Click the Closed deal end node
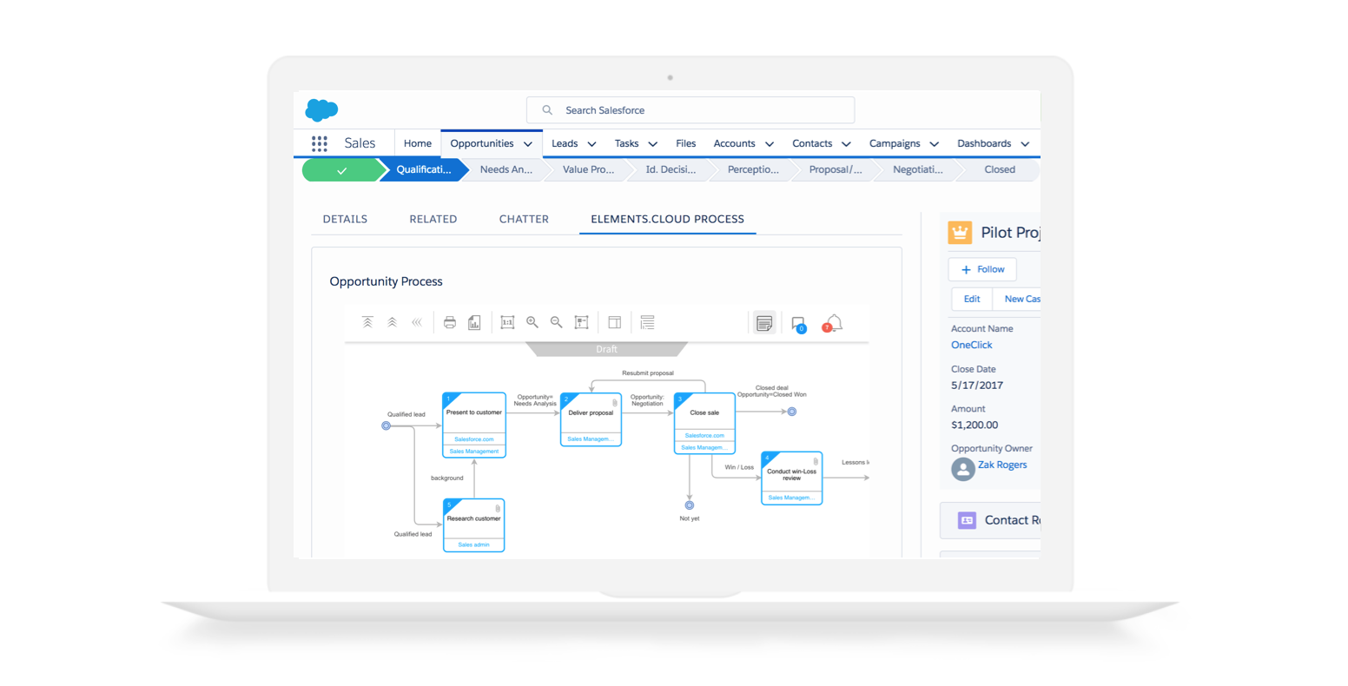 pos(792,412)
